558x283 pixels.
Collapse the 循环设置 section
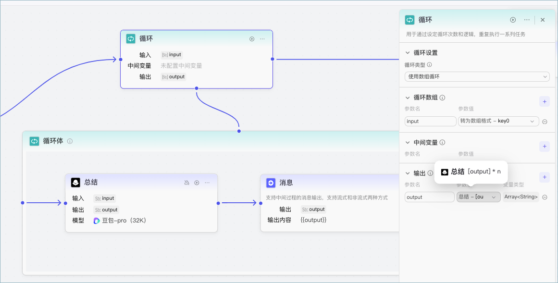click(x=408, y=53)
